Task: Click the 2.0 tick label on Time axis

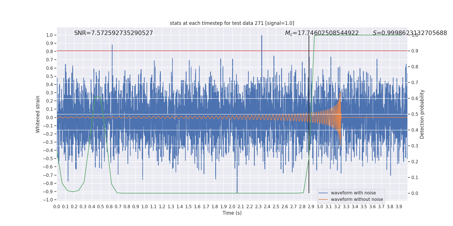Action: click(232, 207)
